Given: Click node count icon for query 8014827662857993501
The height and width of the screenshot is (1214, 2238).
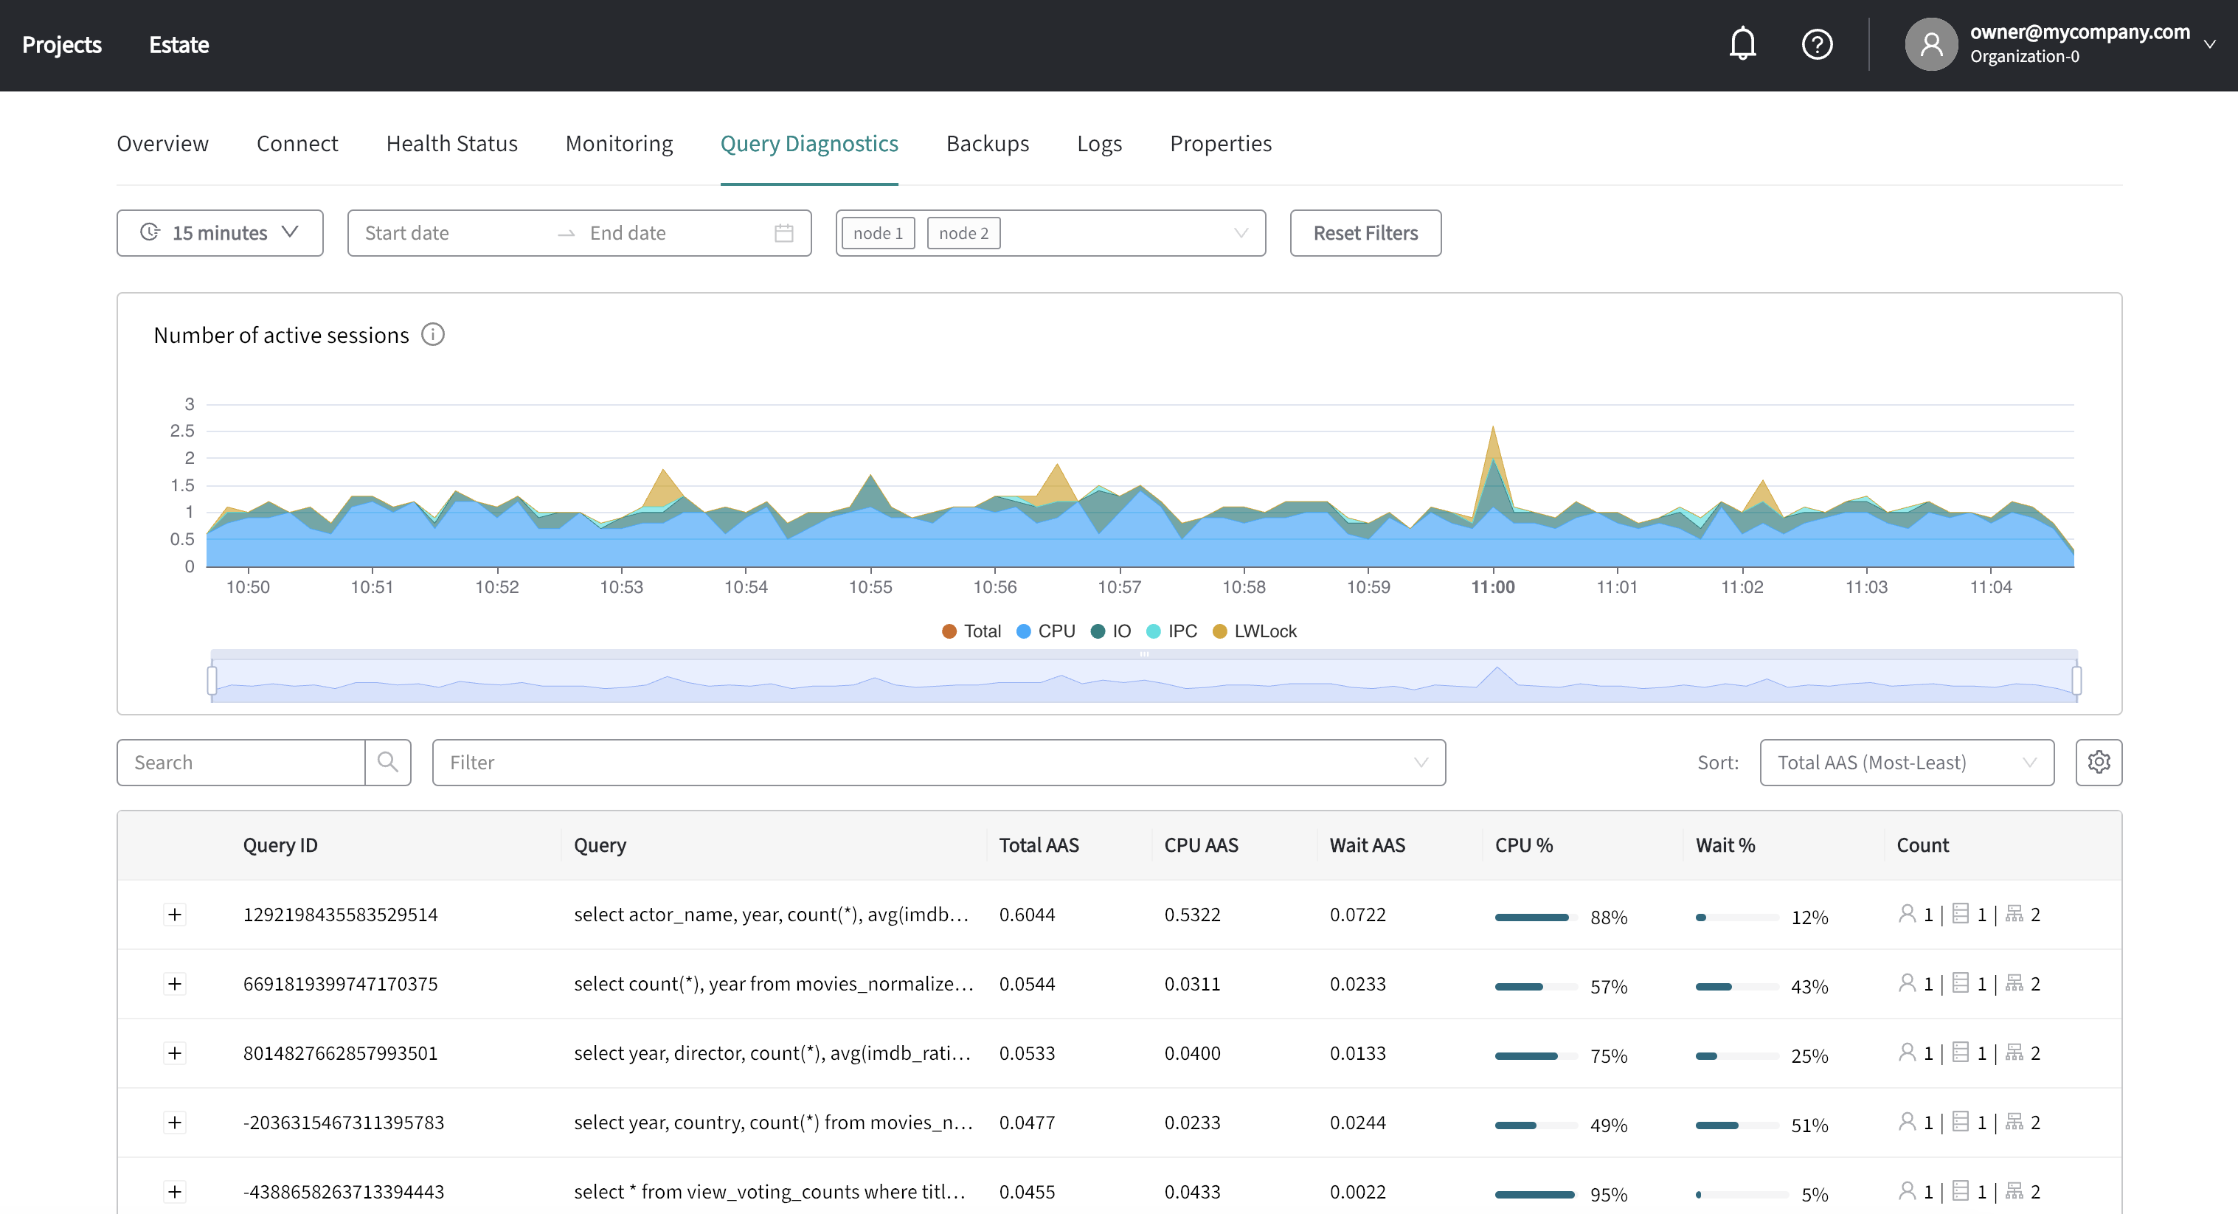Looking at the screenshot, I should pos(2014,1052).
